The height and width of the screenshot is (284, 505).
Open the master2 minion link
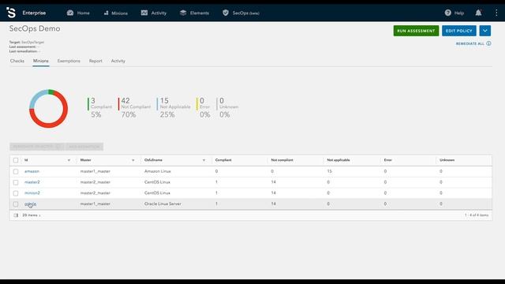[32, 182]
